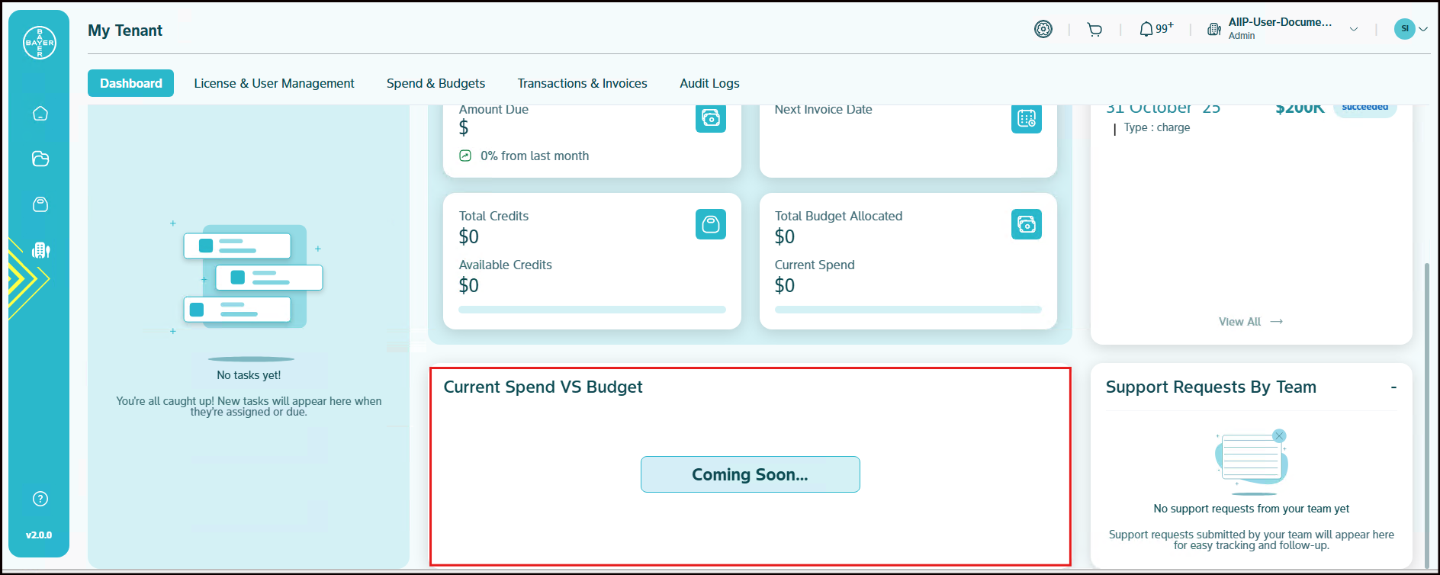Screen dimensions: 1440x575
Task: Click the Coming Soon button
Action: [x=750, y=474]
